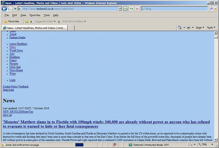Open the recent pages dropdown arrow
The width and height of the screenshot is (219, 148).
(15, 9)
